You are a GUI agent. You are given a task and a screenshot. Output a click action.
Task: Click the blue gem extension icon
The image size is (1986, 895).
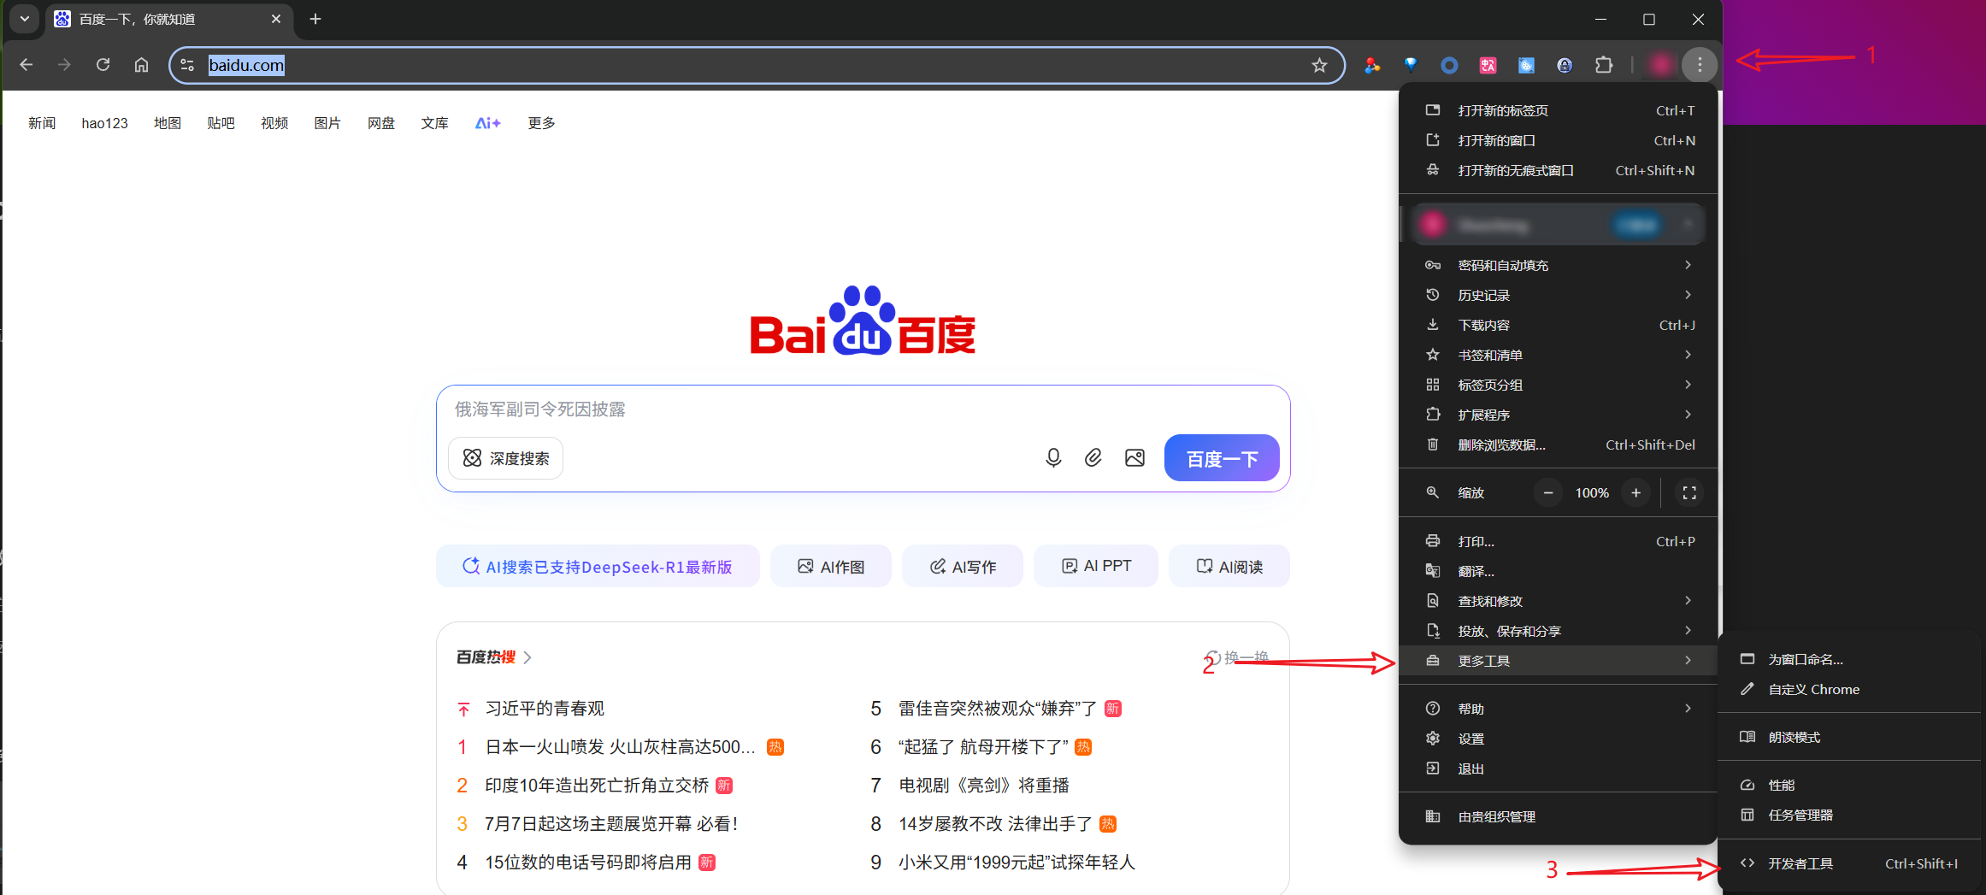click(x=1411, y=65)
